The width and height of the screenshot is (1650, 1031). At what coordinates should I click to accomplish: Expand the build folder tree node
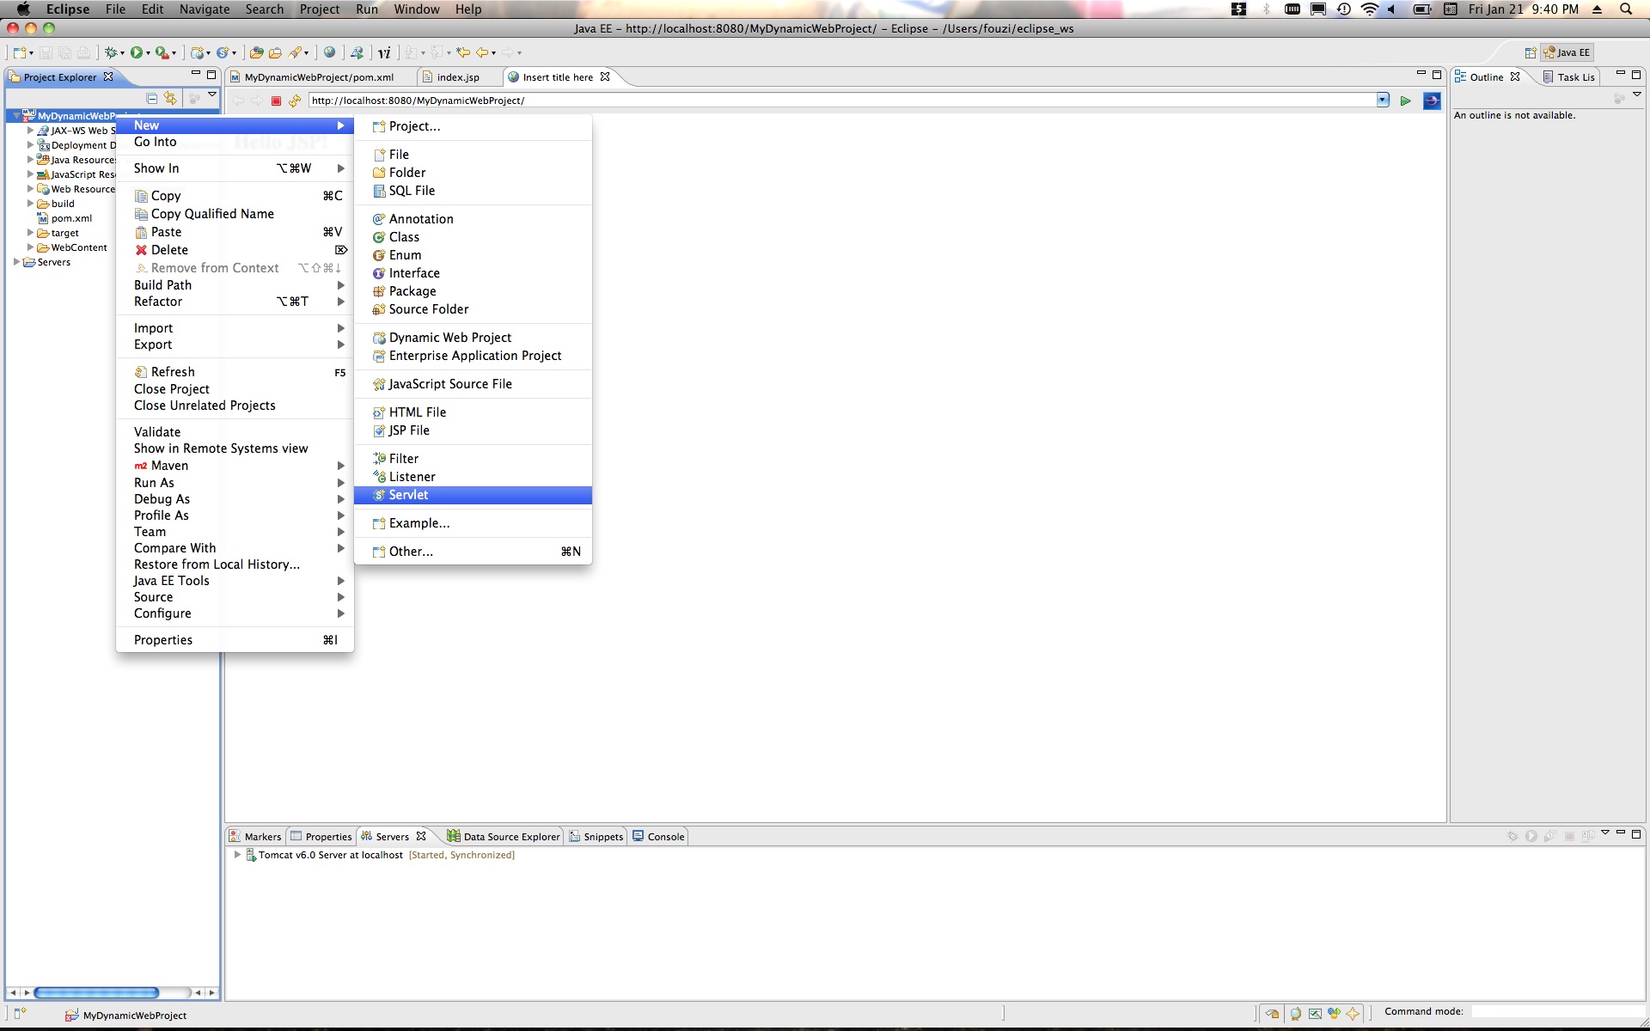click(x=30, y=204)
